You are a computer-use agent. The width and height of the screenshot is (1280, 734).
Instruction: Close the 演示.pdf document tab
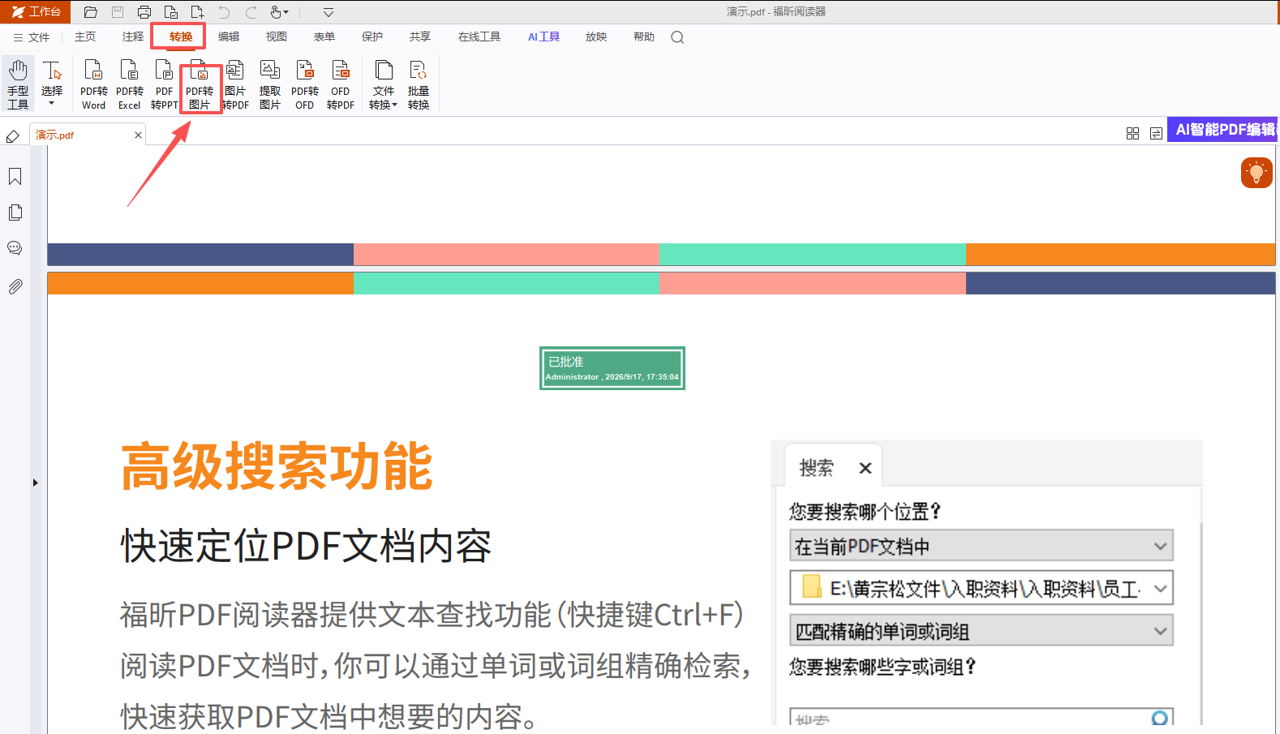click(138, 135)
